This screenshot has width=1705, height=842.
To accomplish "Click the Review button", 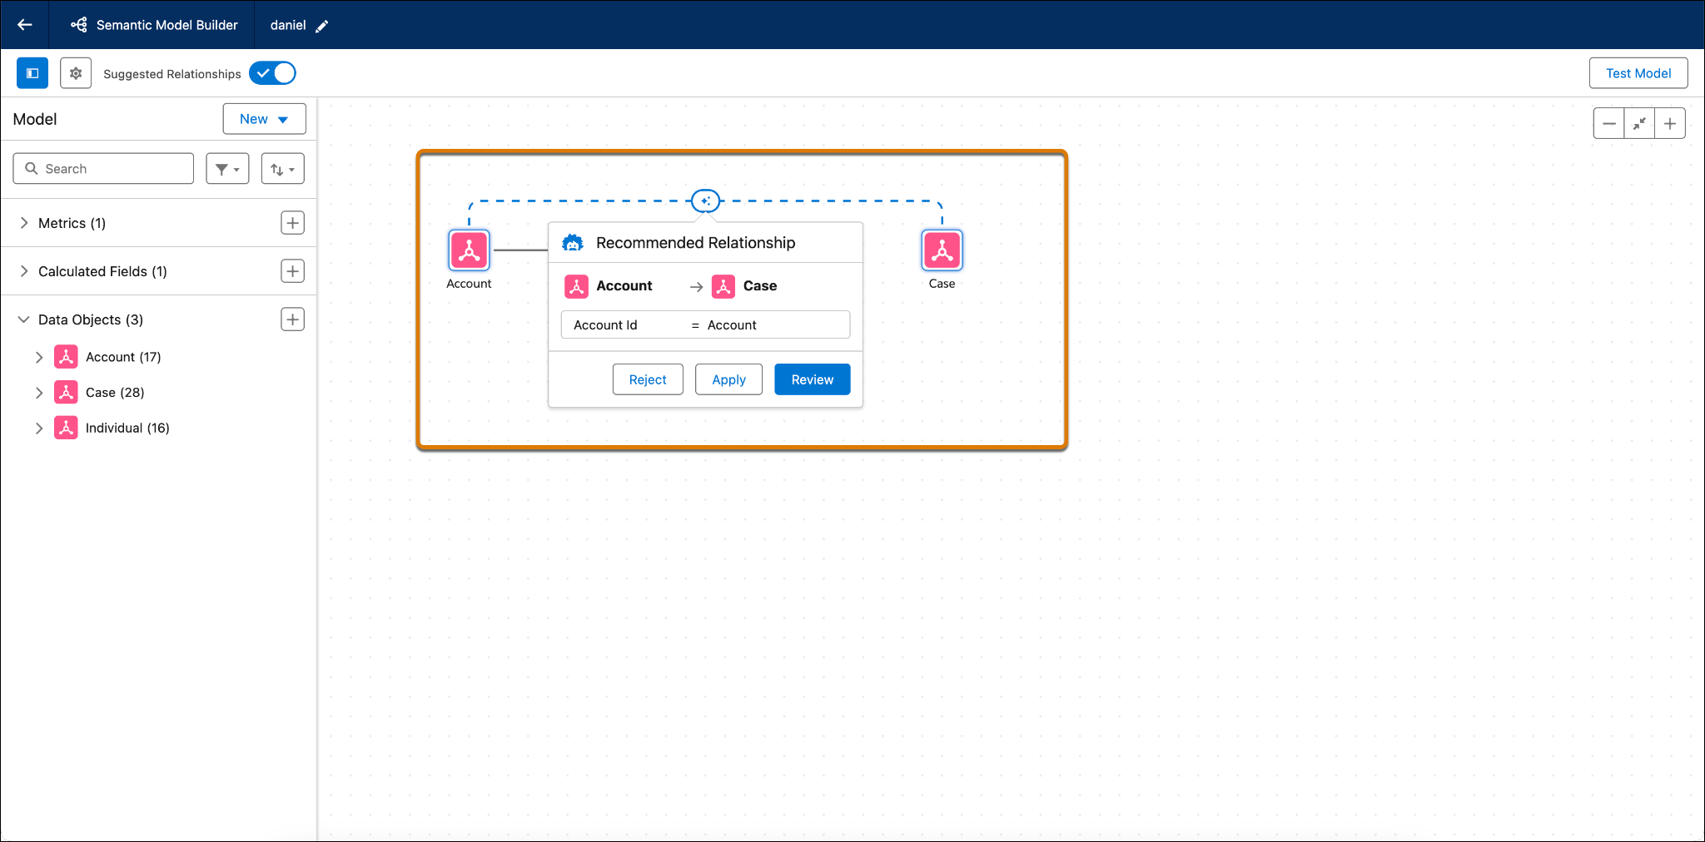I will click(x=812, y=379).
